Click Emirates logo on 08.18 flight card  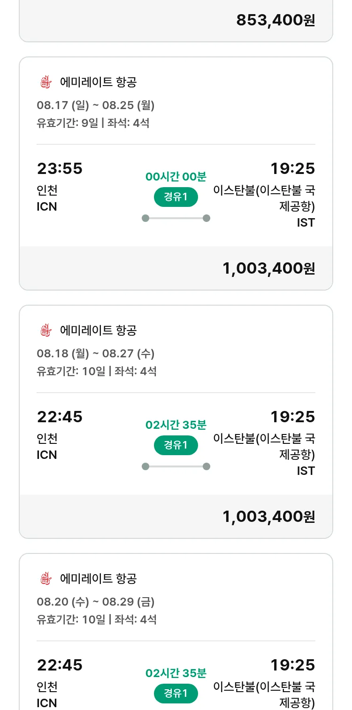point(45,331)
